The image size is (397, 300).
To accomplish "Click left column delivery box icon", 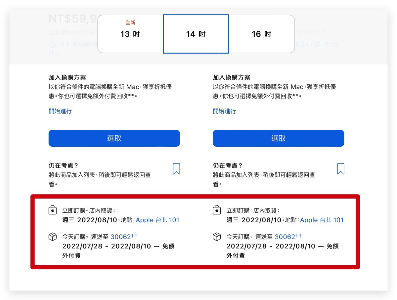I will pyautogui.click(x=53, y=237).
